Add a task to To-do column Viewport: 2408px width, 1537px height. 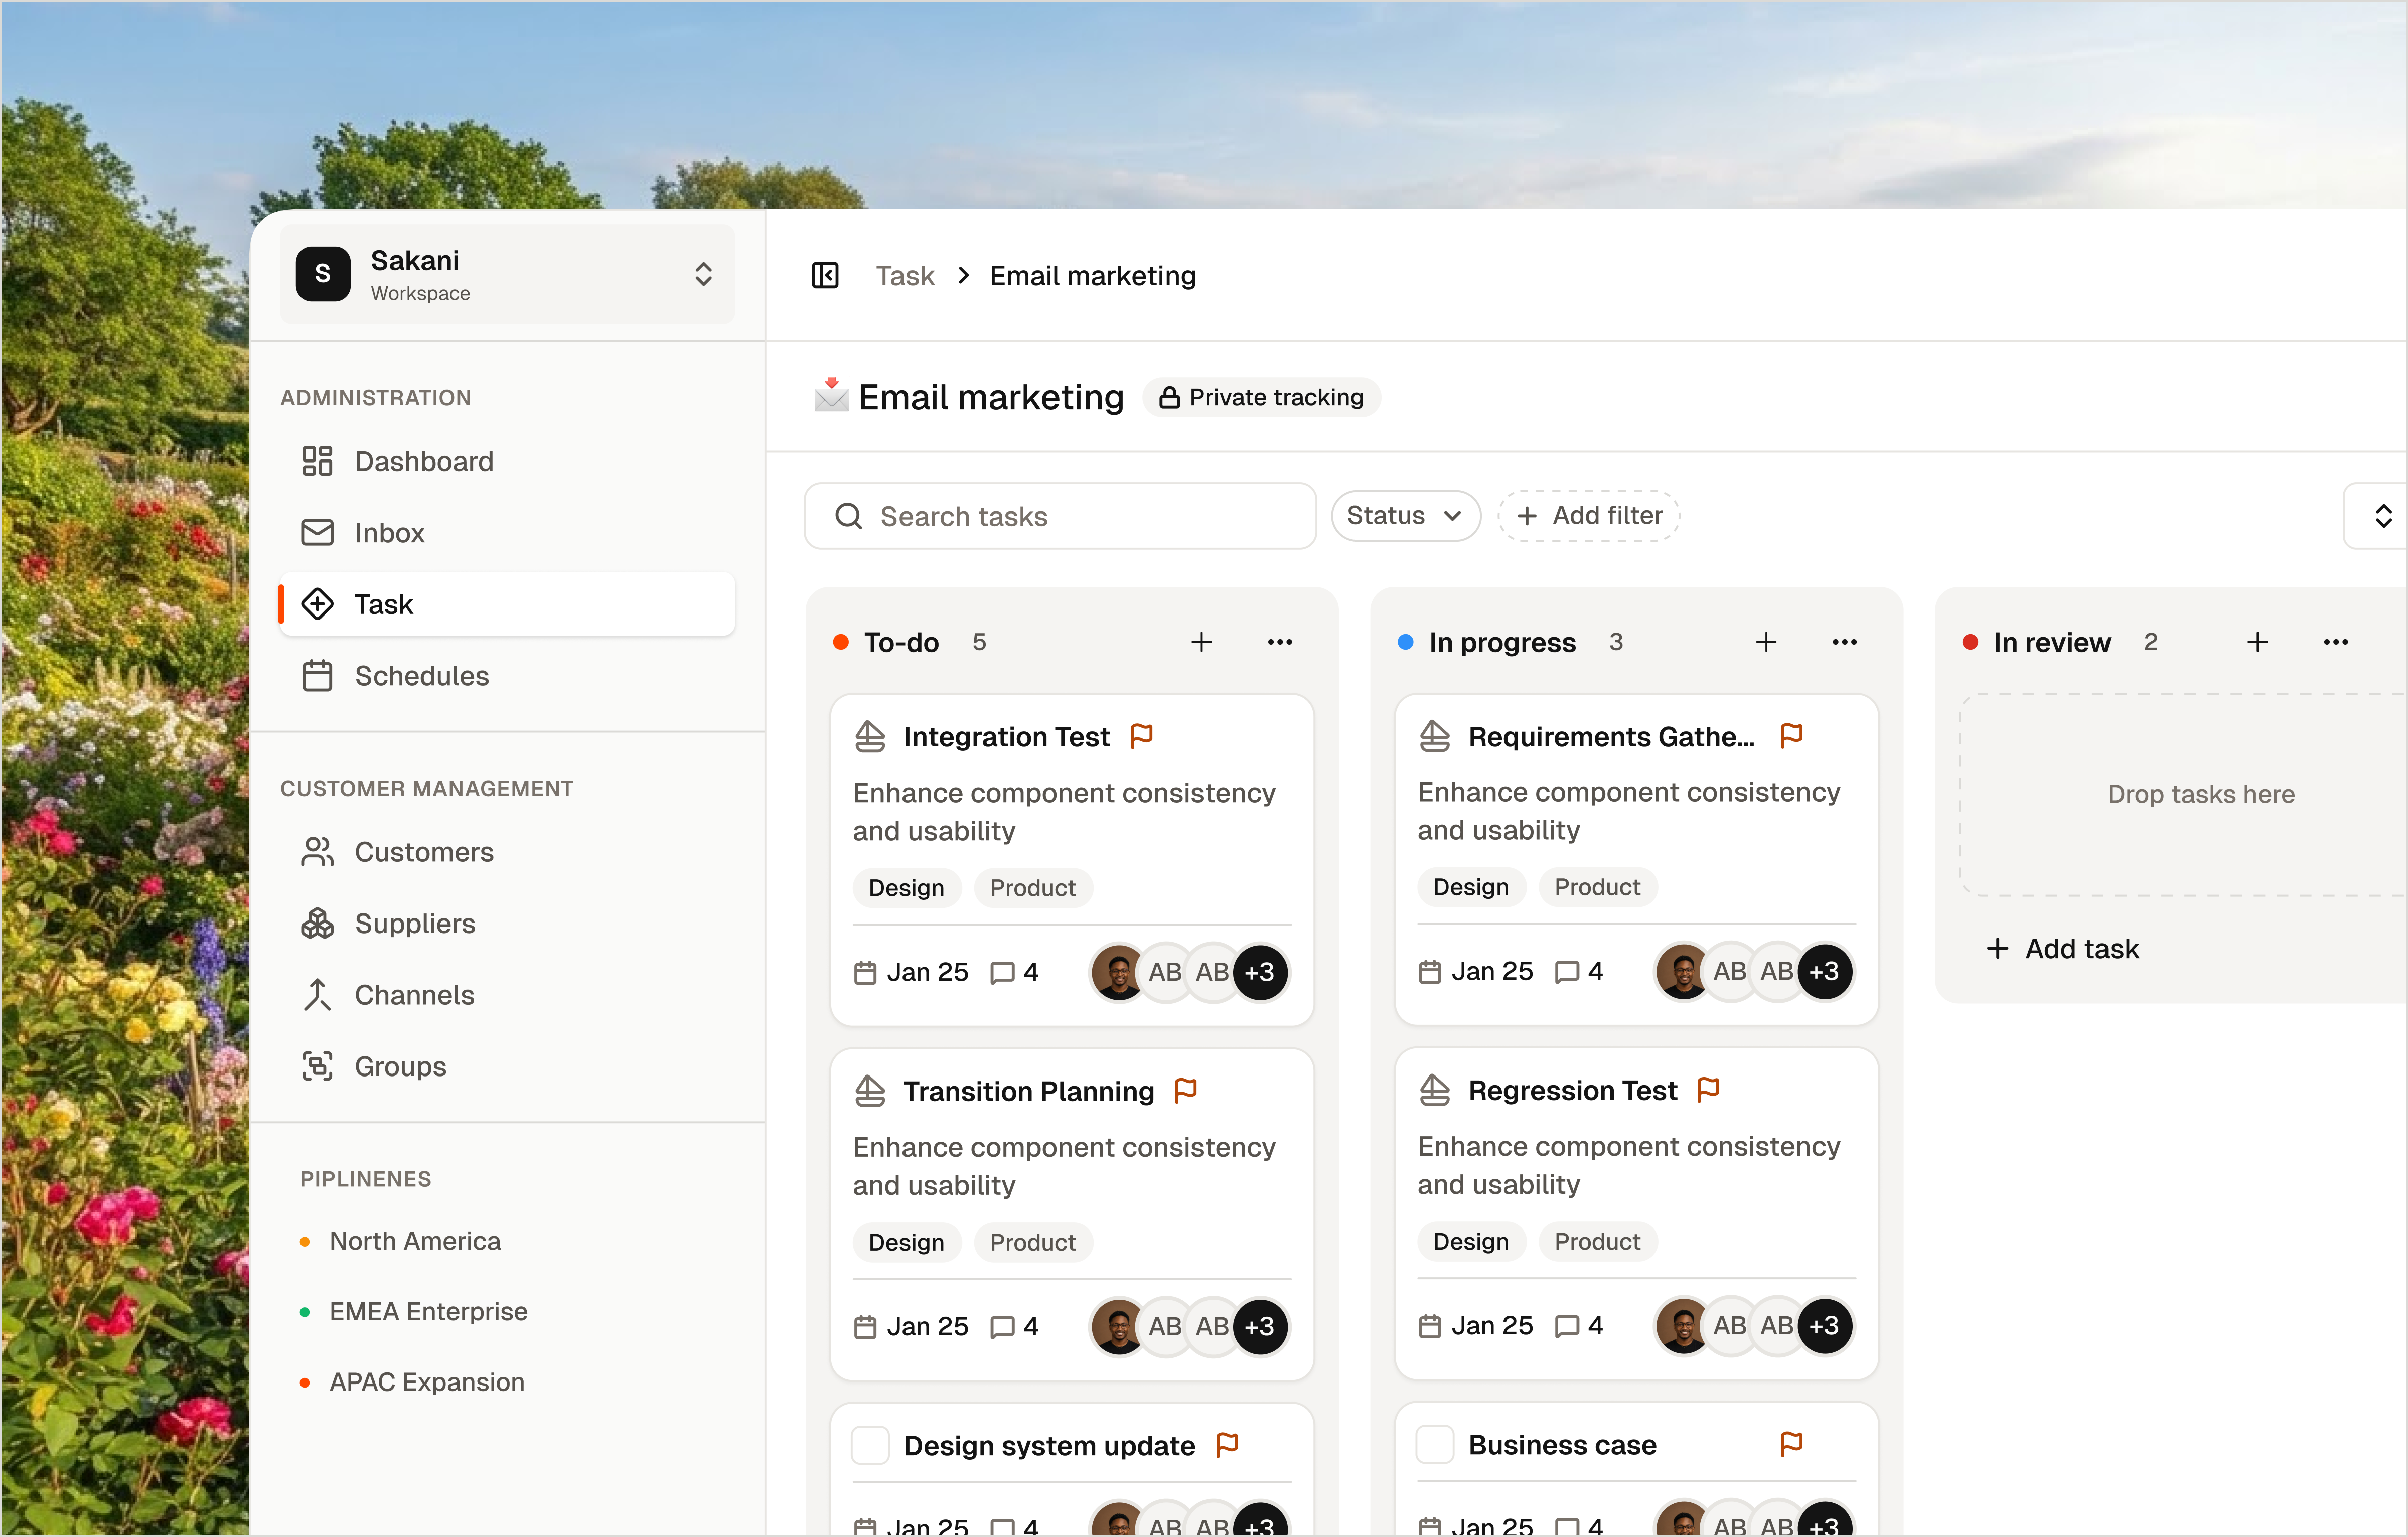point(1201,642)
